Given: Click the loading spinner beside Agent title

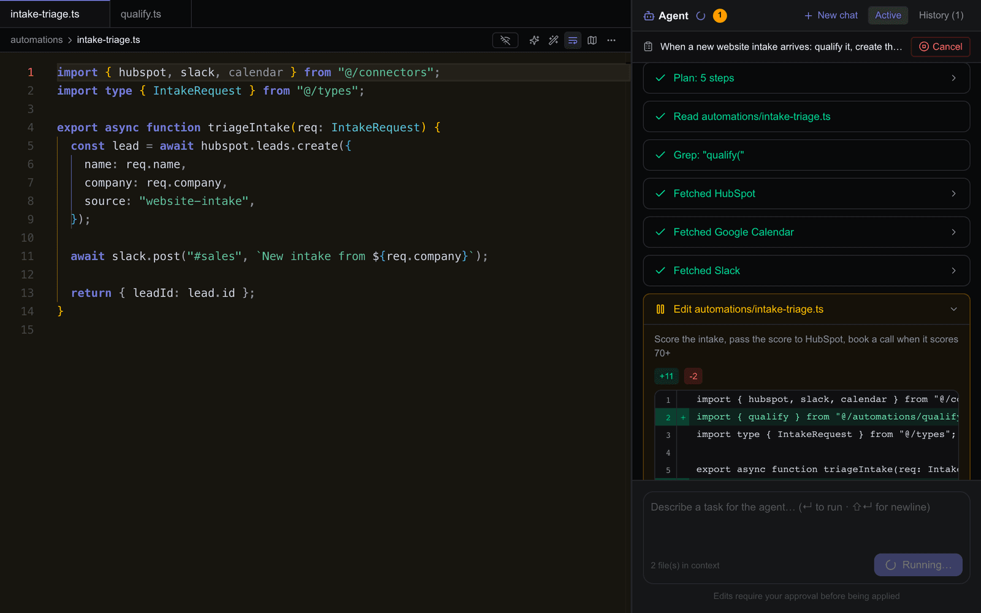Looking at the screenshot, I should pyautogui.click(x=701, y=16).
